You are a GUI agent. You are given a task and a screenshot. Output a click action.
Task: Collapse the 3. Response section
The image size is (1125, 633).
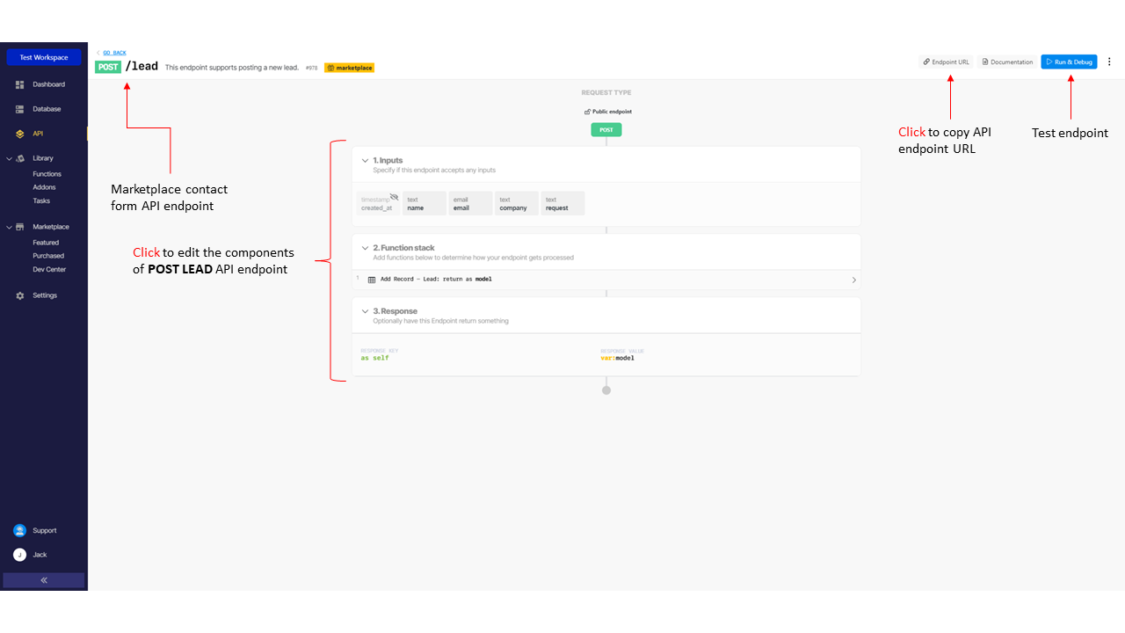(x=365, y=311)
